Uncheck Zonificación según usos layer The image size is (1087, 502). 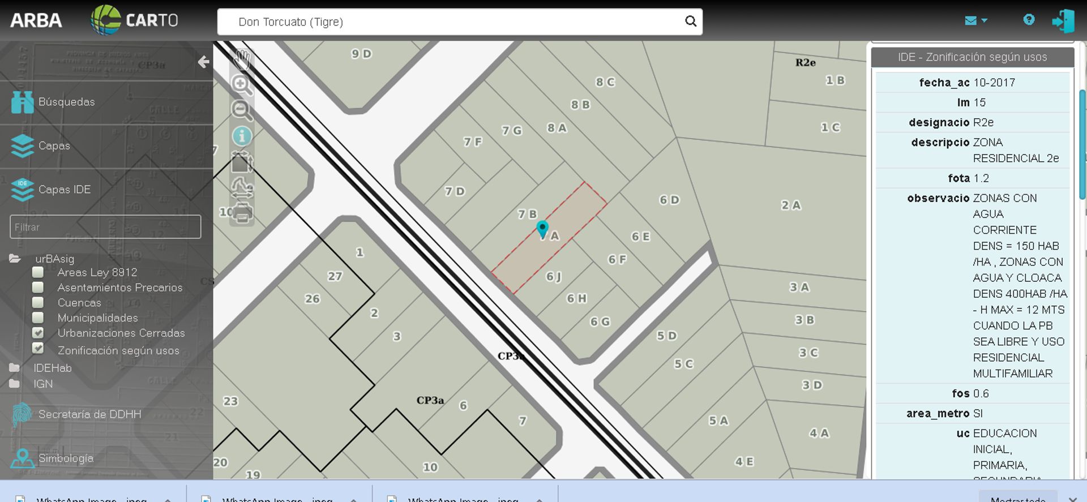[38, 348]
